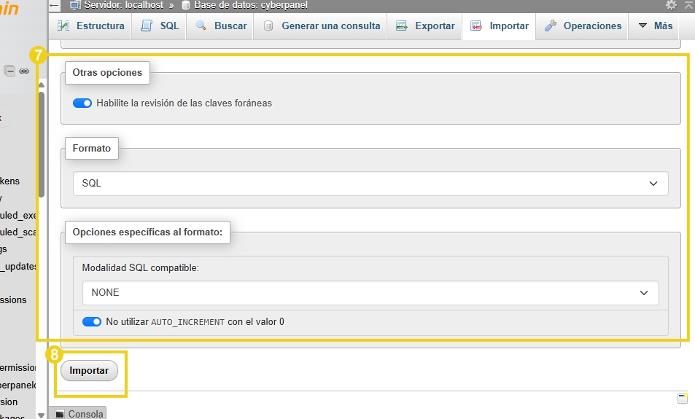Expand the Más dropdown menu

pyautogui.click(x=655, y=26)
